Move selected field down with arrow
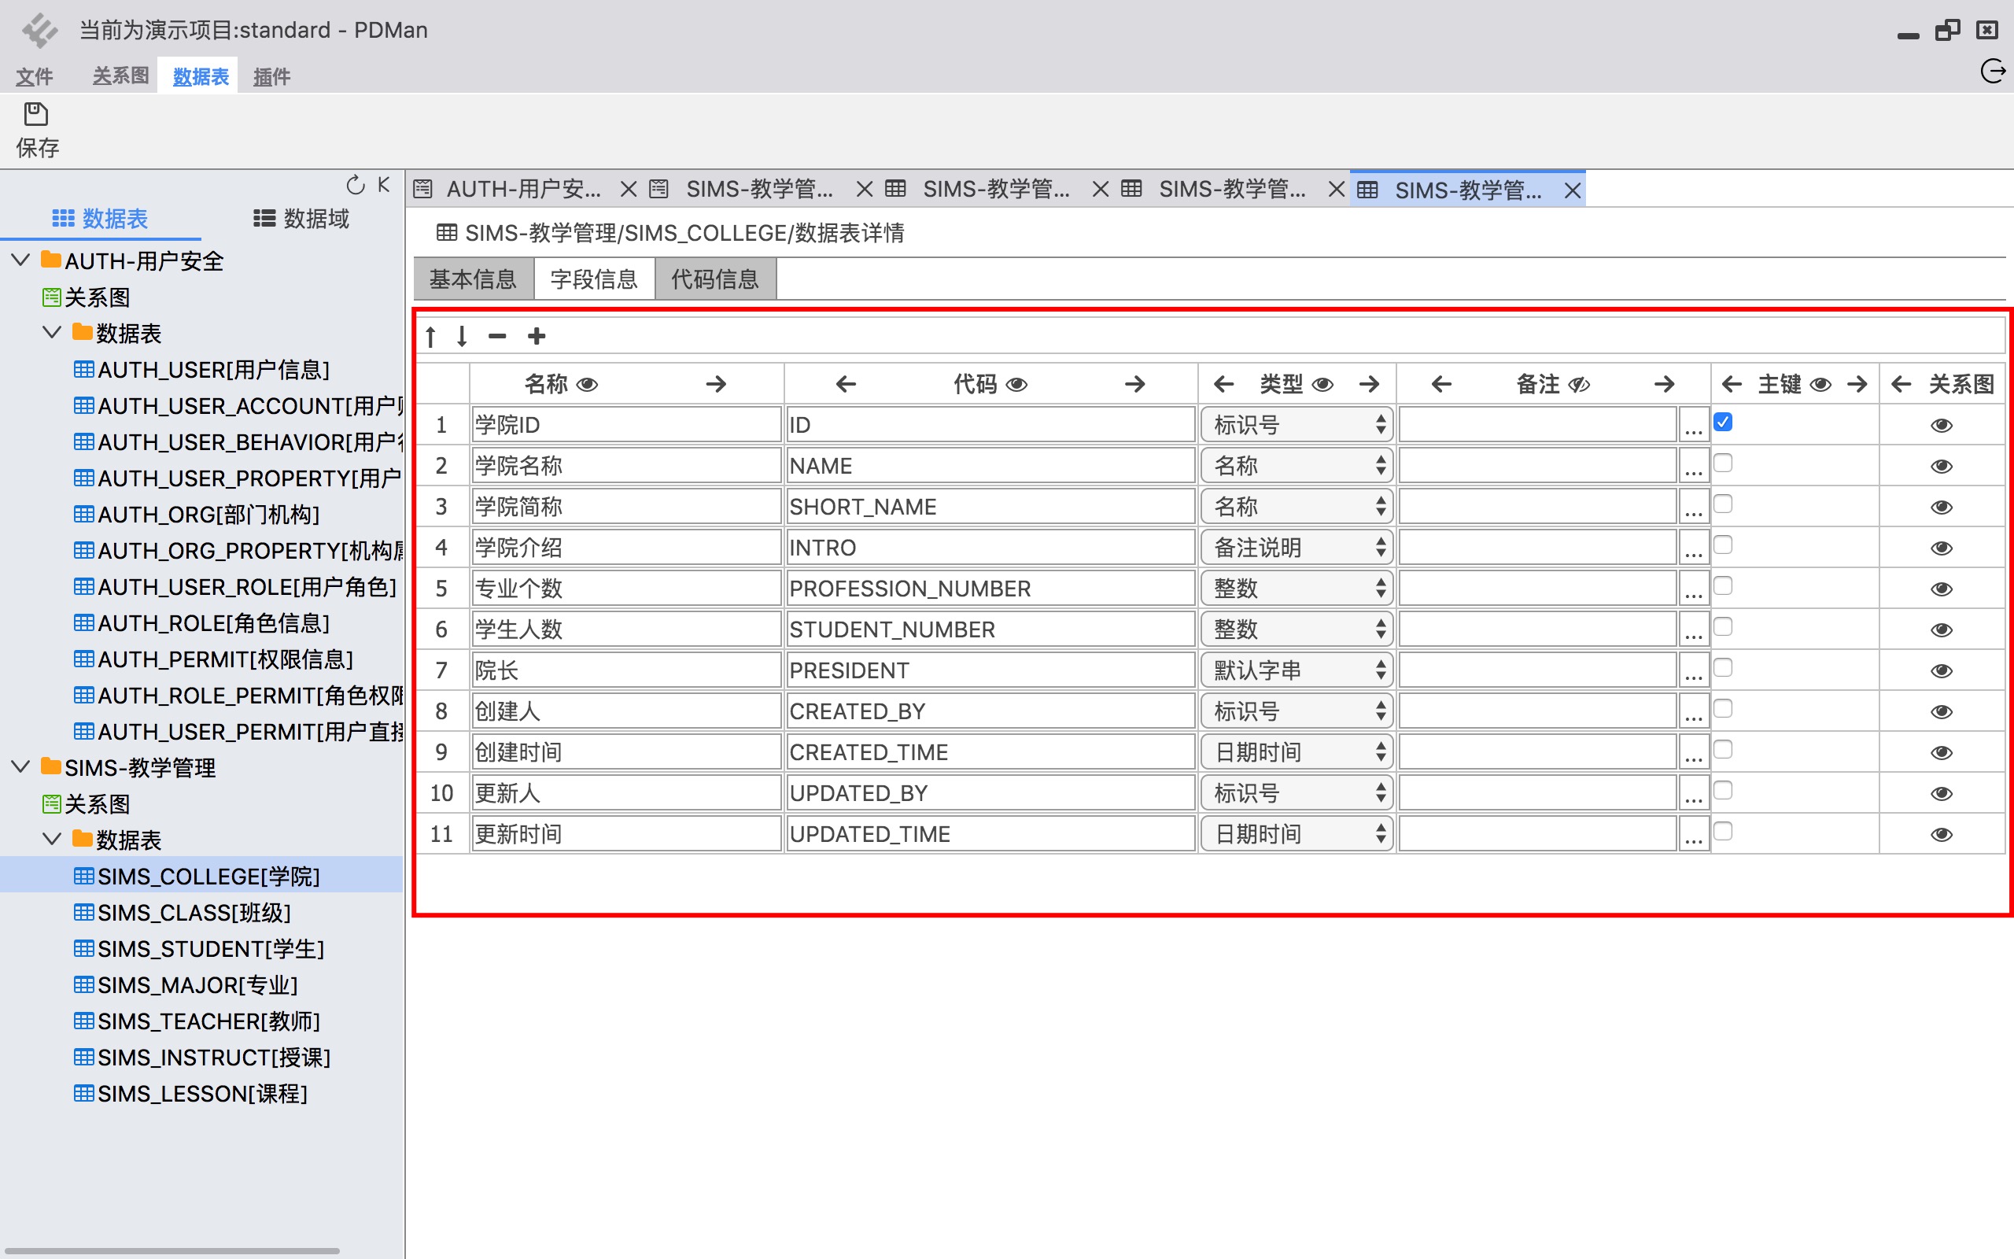The height and width of the screenshot is (1259, 2014). 462,337
